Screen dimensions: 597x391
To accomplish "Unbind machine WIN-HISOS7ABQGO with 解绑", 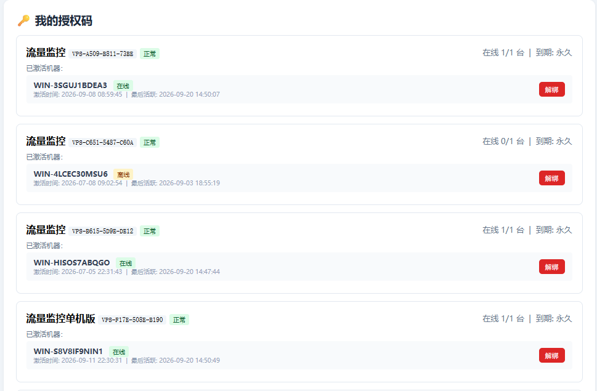I will coord(551,267).
